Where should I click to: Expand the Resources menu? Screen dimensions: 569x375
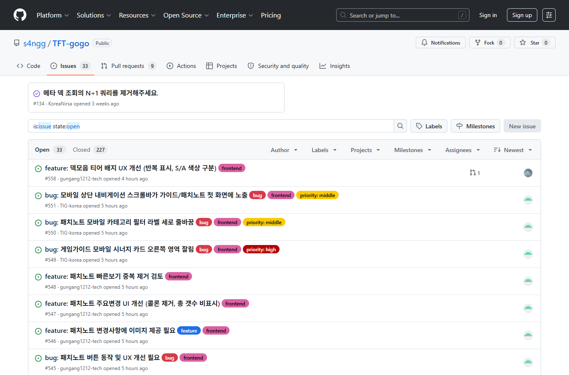(x=137, y=15)
